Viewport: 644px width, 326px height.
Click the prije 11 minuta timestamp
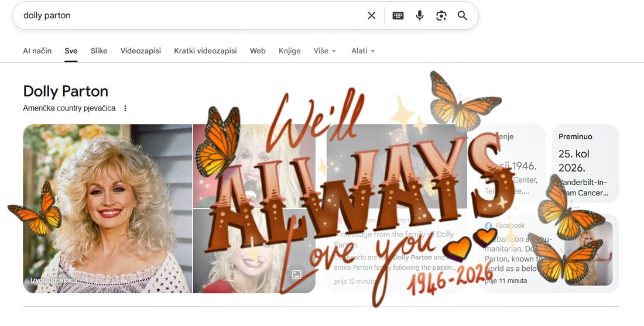(x=506, y=282)
